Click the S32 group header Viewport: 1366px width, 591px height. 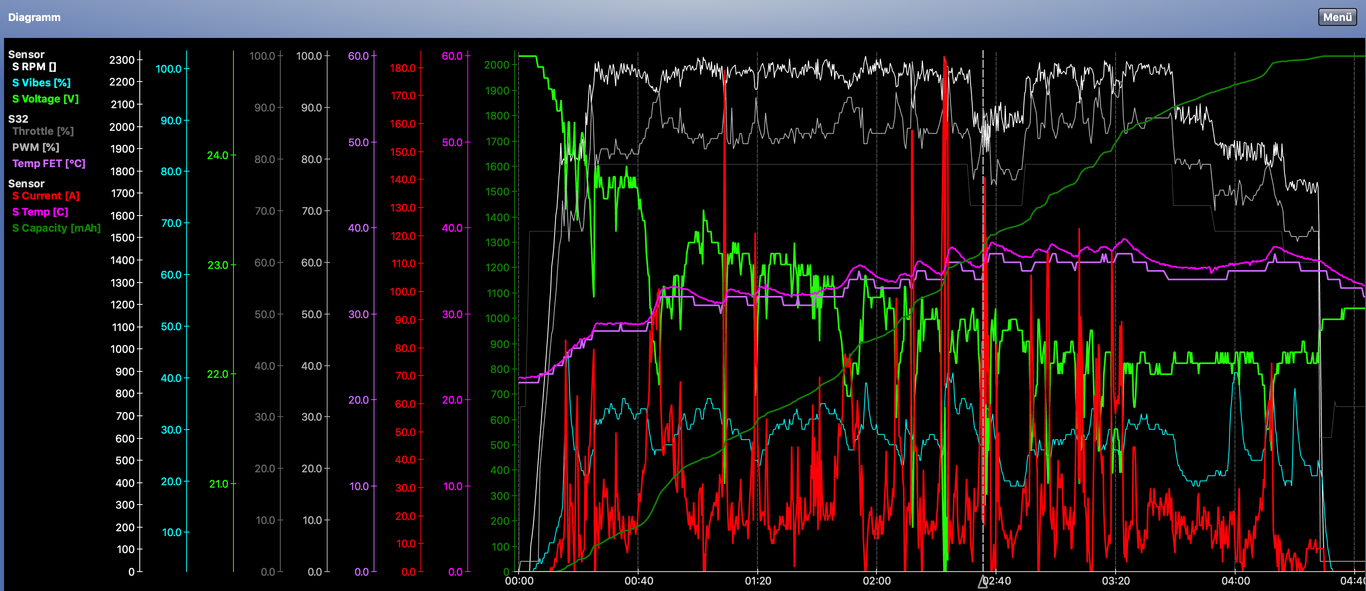[x=18, y=119]
